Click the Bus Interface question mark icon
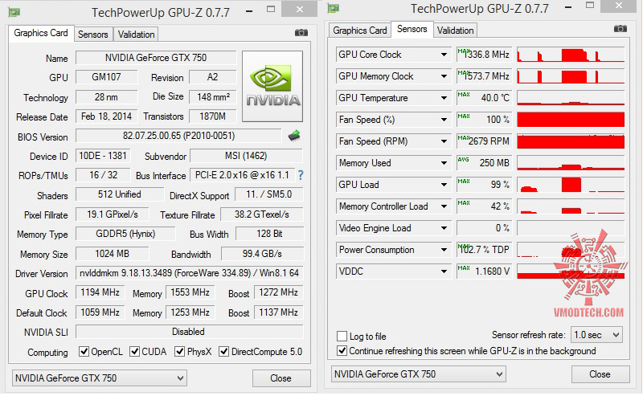The height and width of the screenshot is (396, 643). pyautogui.click(x=301, y=175)
